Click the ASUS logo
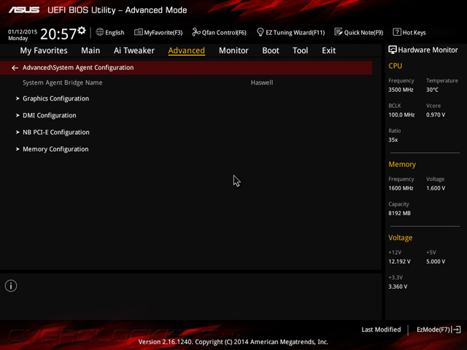Screen dimensions: 467x350 24,10
